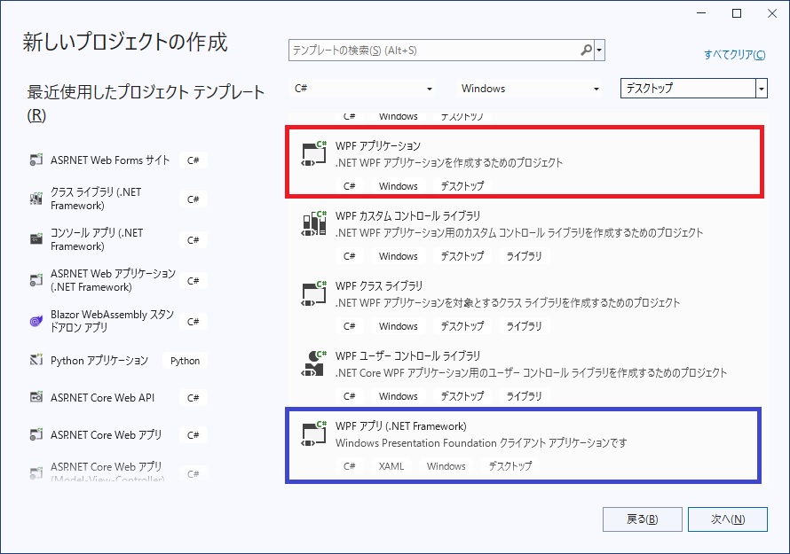This screenshot has height=554, width=790.
Task: Click the search magnifier icon
Action: [586, 51]
